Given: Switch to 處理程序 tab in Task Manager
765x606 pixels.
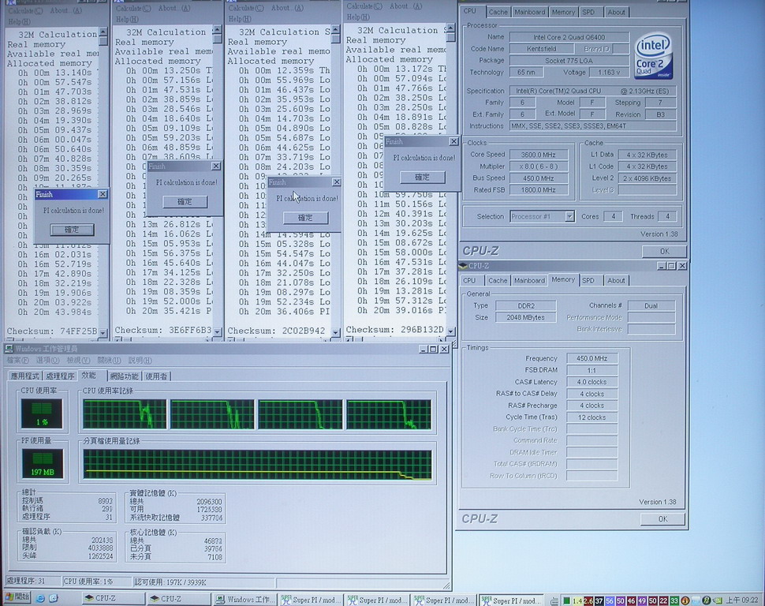Looking at the screenshot, I should [60, 376].
